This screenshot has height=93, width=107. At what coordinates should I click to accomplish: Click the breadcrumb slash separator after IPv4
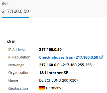click(x=11, y=4)
